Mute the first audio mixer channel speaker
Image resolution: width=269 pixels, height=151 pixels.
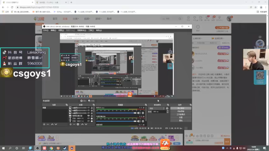[139, 113]
